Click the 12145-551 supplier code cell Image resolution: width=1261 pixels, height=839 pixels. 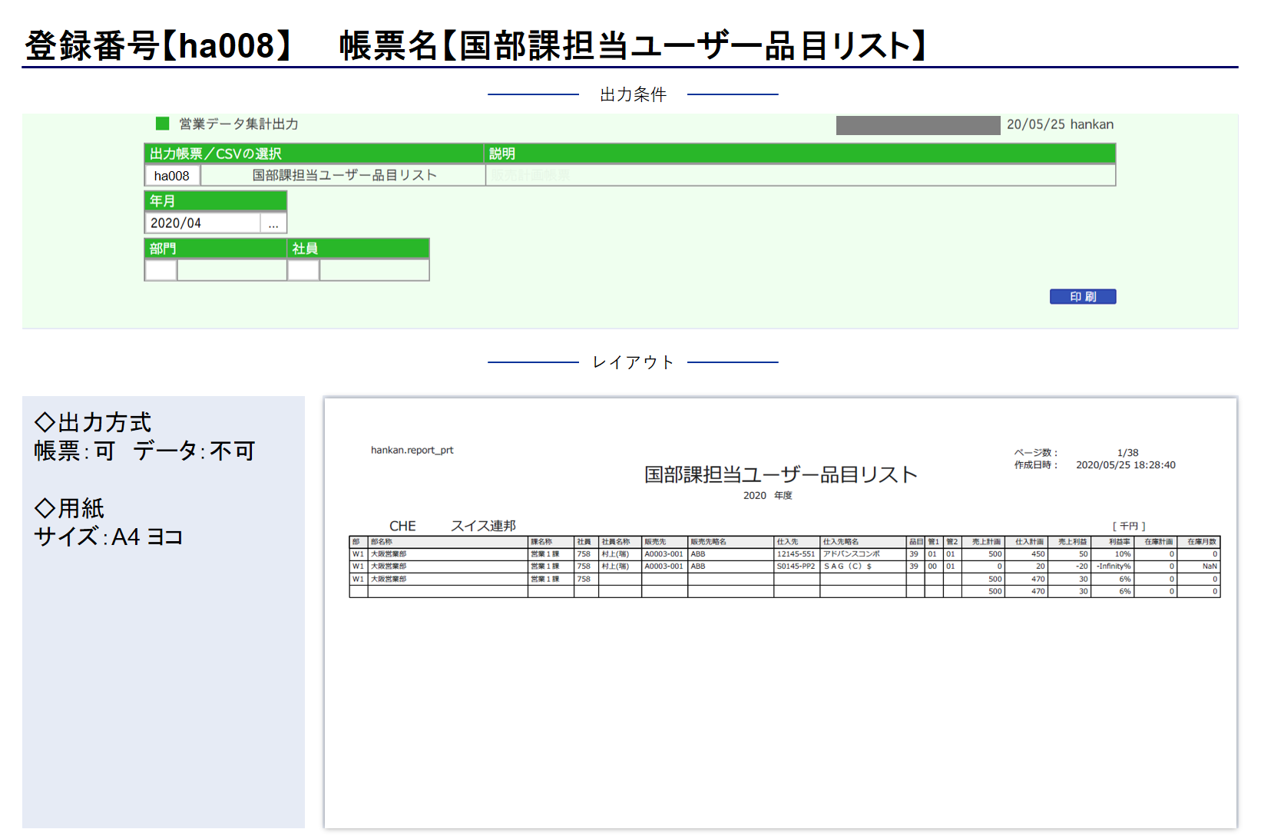click(796, 554)
